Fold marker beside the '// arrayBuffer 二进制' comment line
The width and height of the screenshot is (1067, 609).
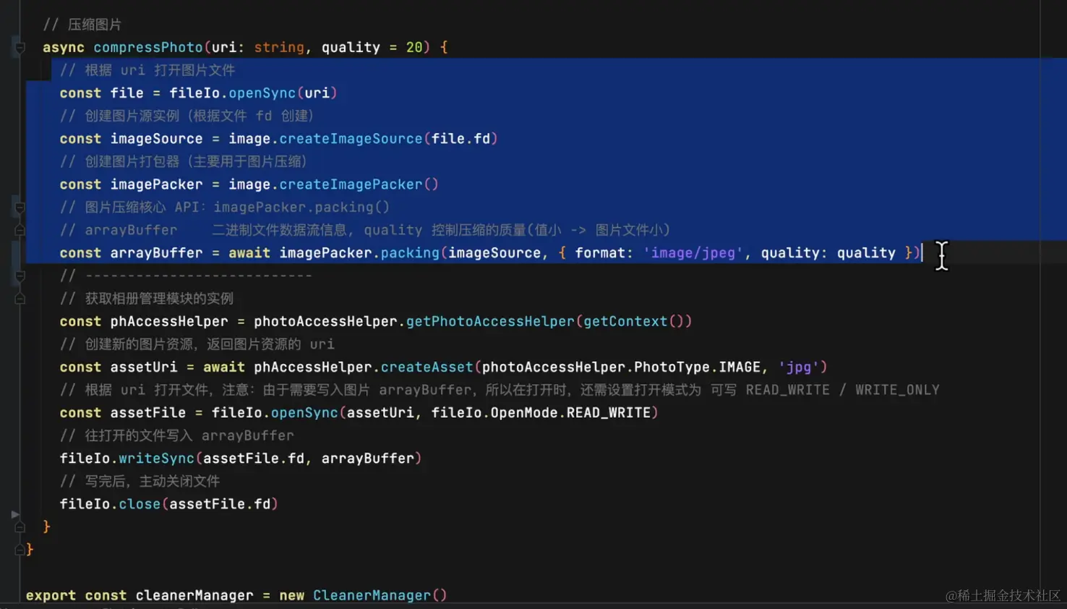(x=20, y=230)
